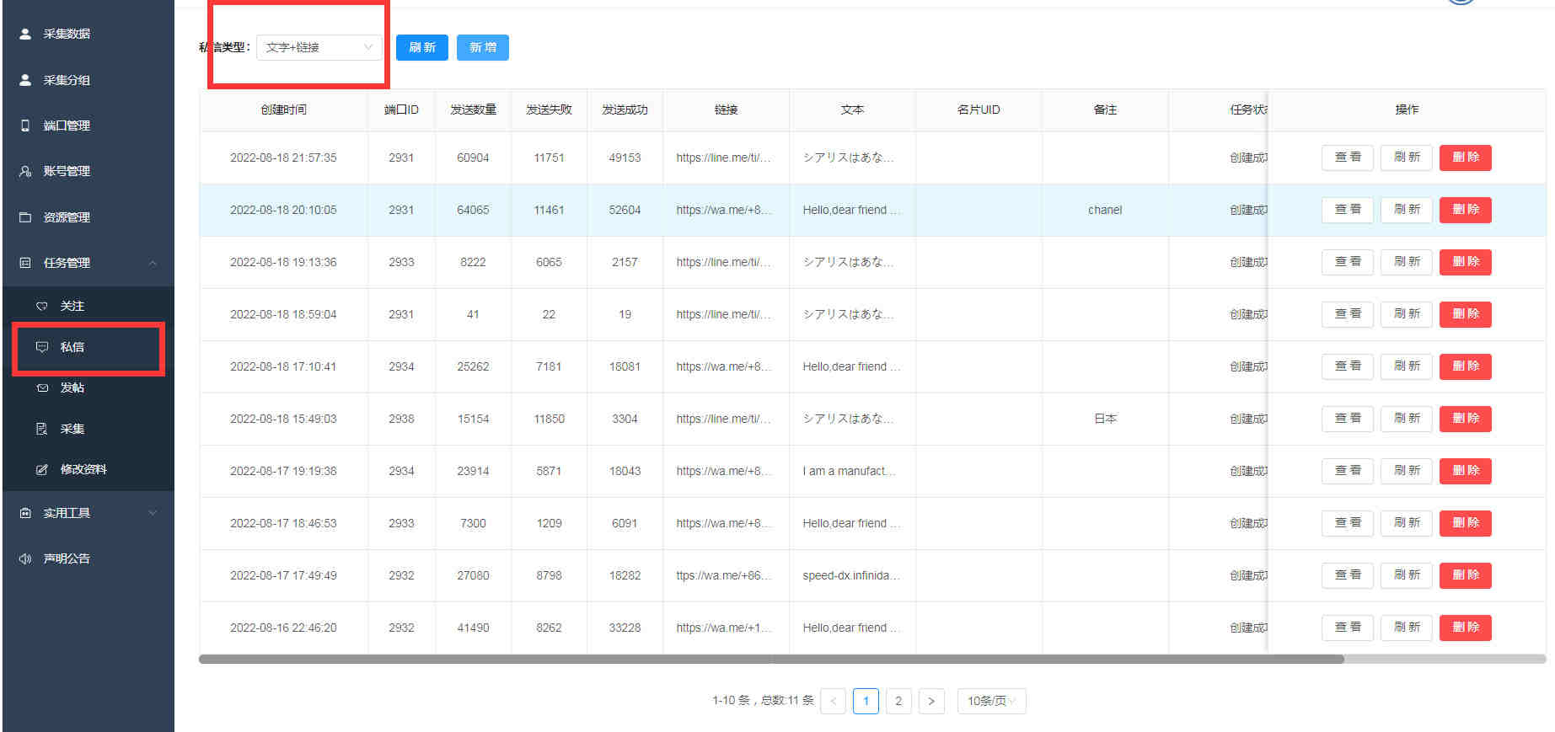Click the 发送数量 column header

473,110
